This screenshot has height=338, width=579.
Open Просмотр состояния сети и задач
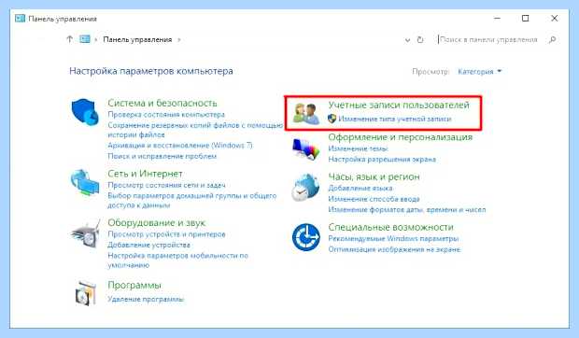coord(166,185)
